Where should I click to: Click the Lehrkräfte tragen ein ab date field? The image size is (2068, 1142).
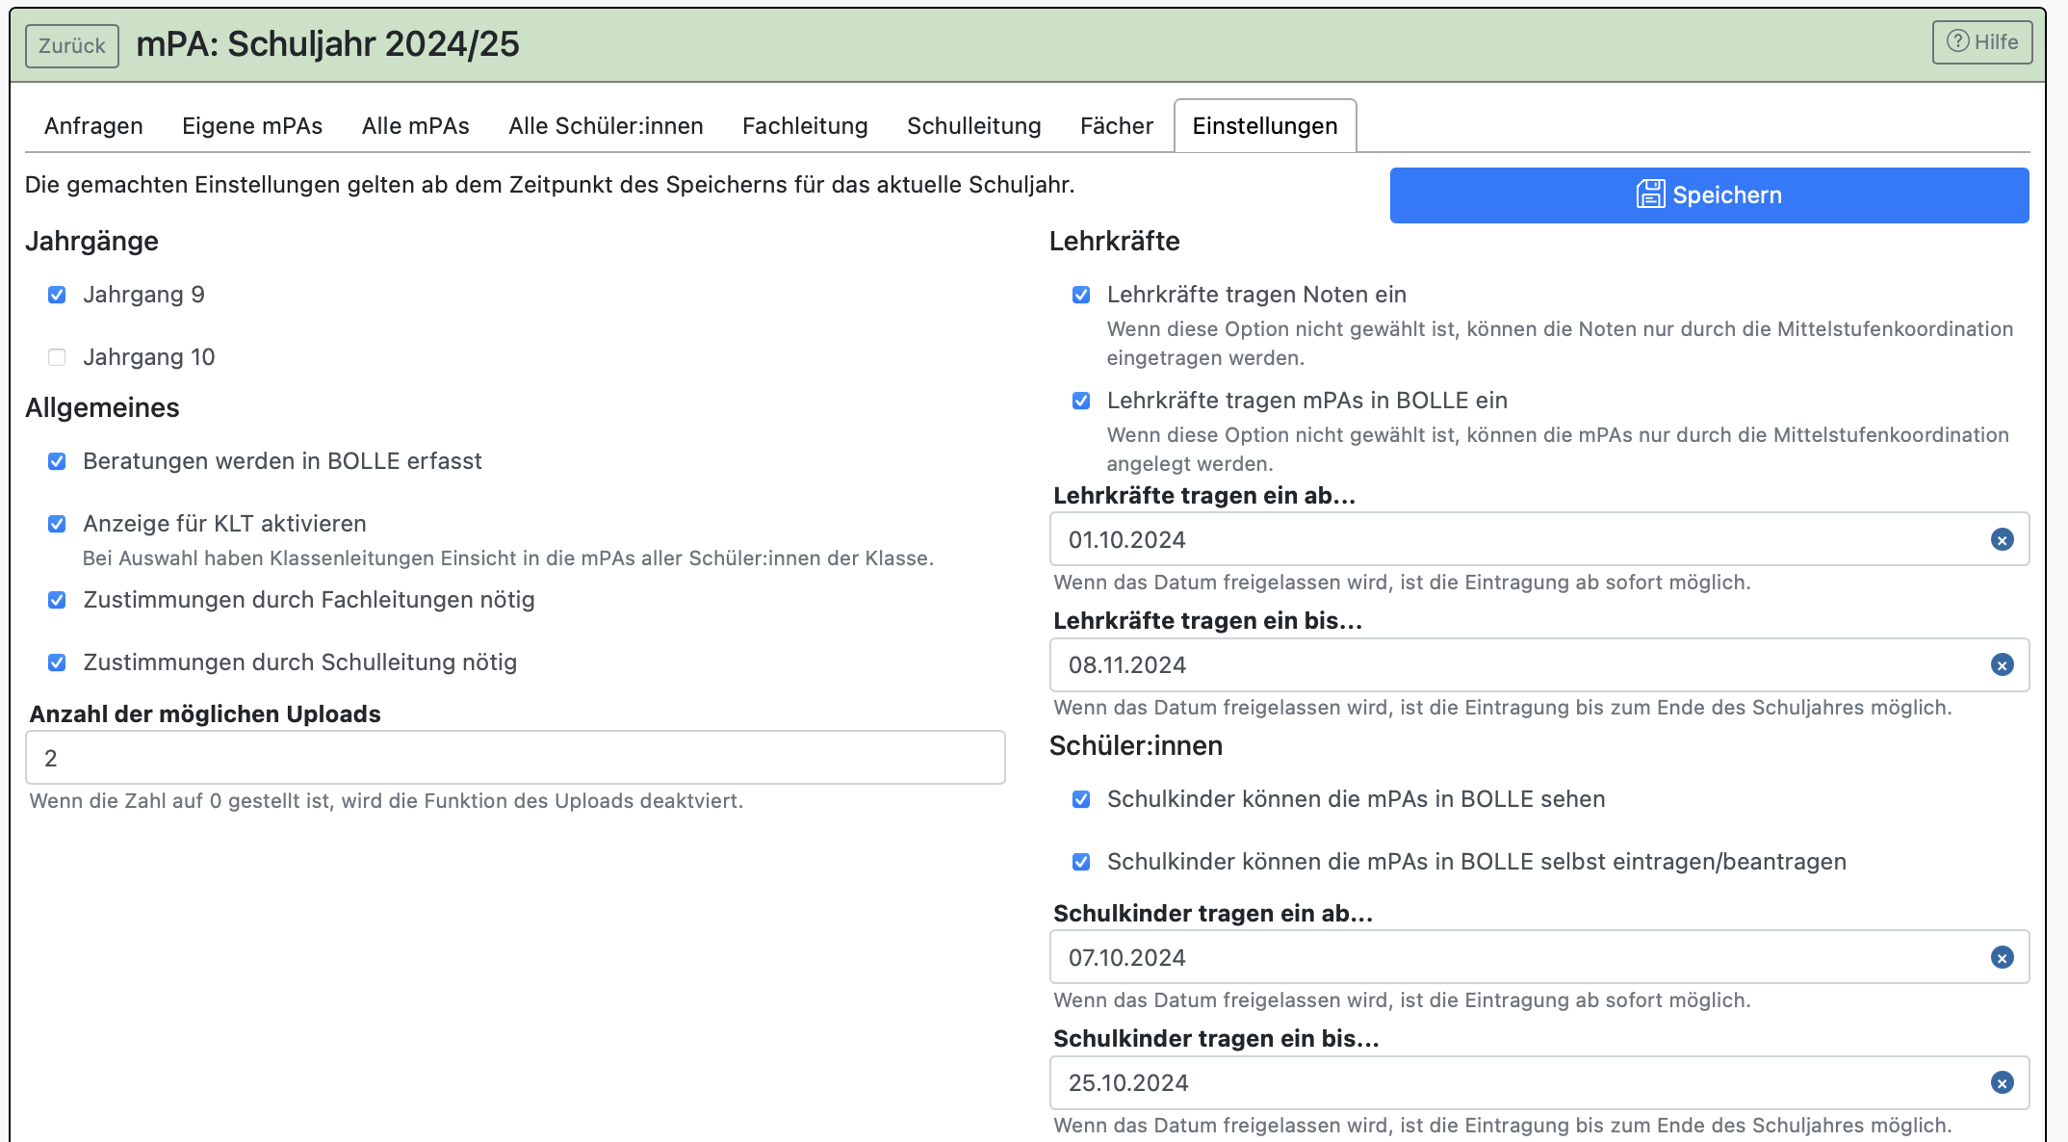(x=1539, y=539)
